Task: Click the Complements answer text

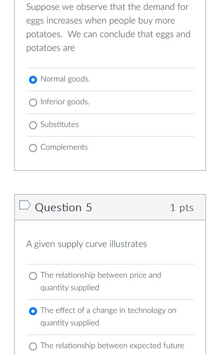Action: (x=64, y=148)
